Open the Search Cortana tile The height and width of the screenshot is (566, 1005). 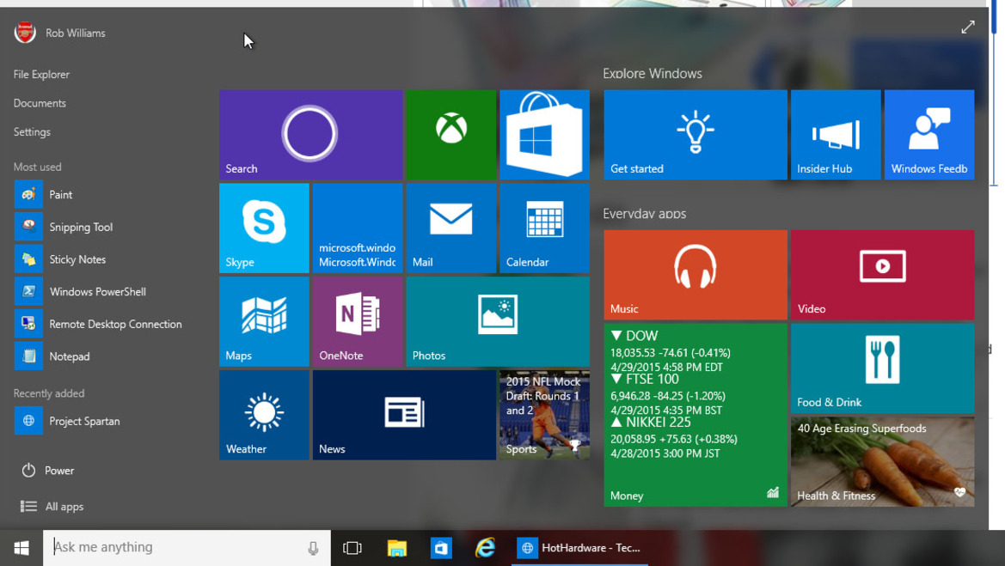pyautogui.click(x=311, y=135)
